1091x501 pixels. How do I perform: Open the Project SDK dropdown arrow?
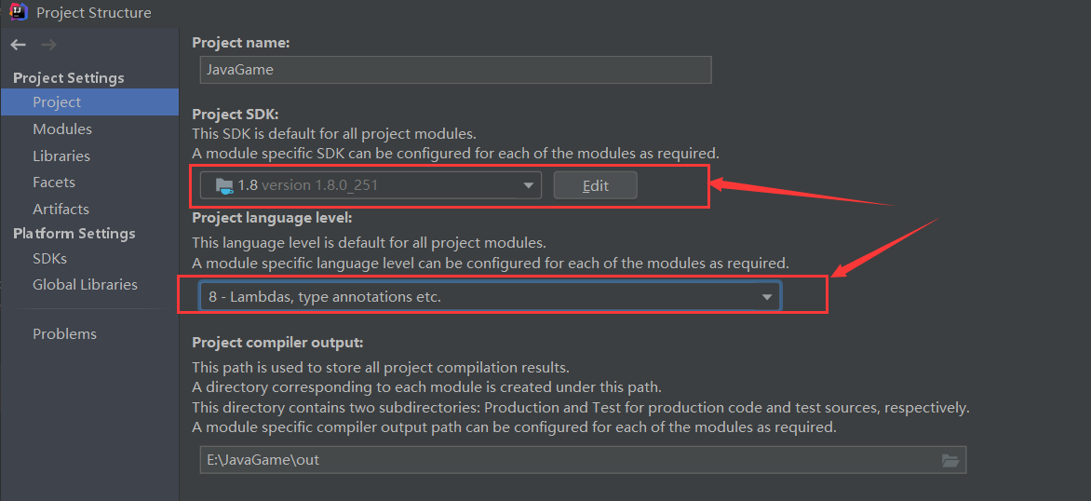tap(529, 186)
